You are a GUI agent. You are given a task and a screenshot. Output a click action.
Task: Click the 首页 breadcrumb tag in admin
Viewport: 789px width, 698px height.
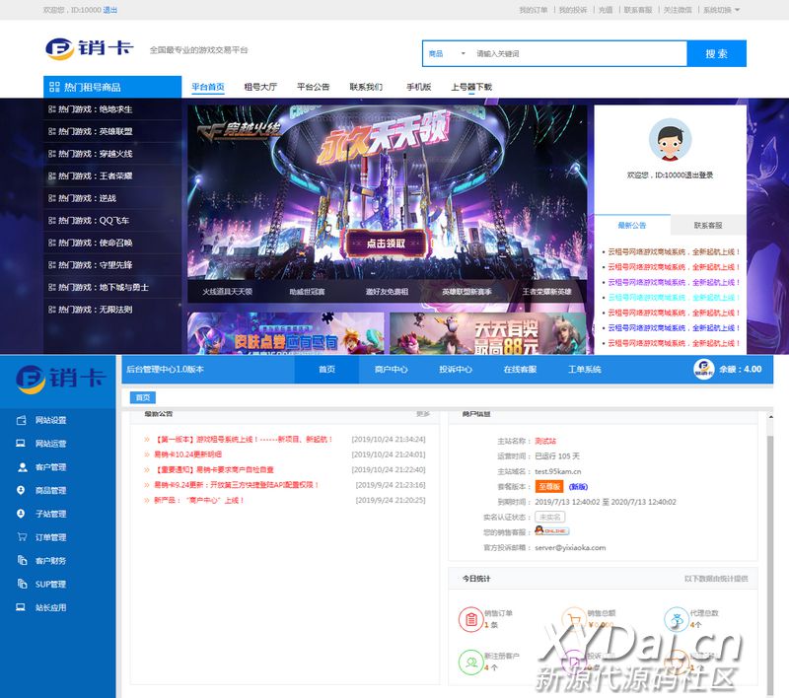tap(143, 397)
